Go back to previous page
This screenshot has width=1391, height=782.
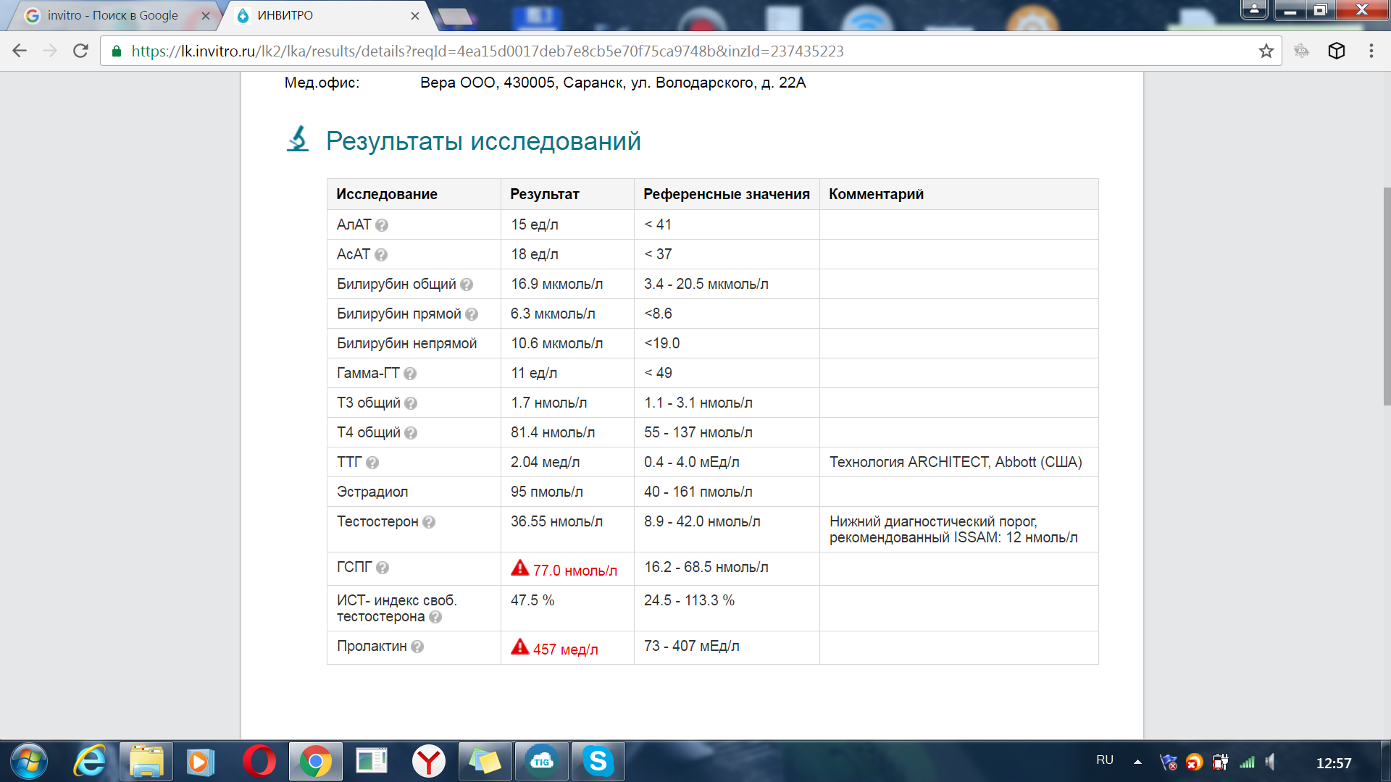pyautogui.click(x=20, y=51)
